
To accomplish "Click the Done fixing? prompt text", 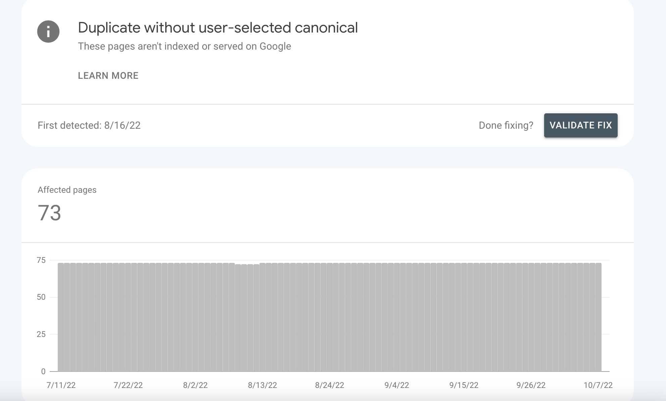I will click(506, 125).
